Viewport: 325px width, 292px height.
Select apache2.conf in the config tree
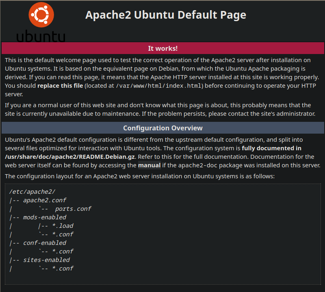pos(44,200)
